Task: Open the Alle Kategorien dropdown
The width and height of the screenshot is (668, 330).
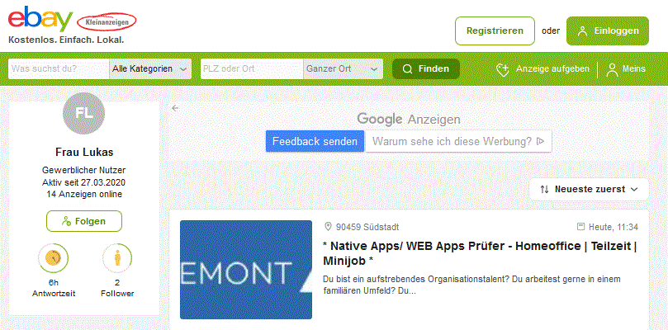Action: 150,69
